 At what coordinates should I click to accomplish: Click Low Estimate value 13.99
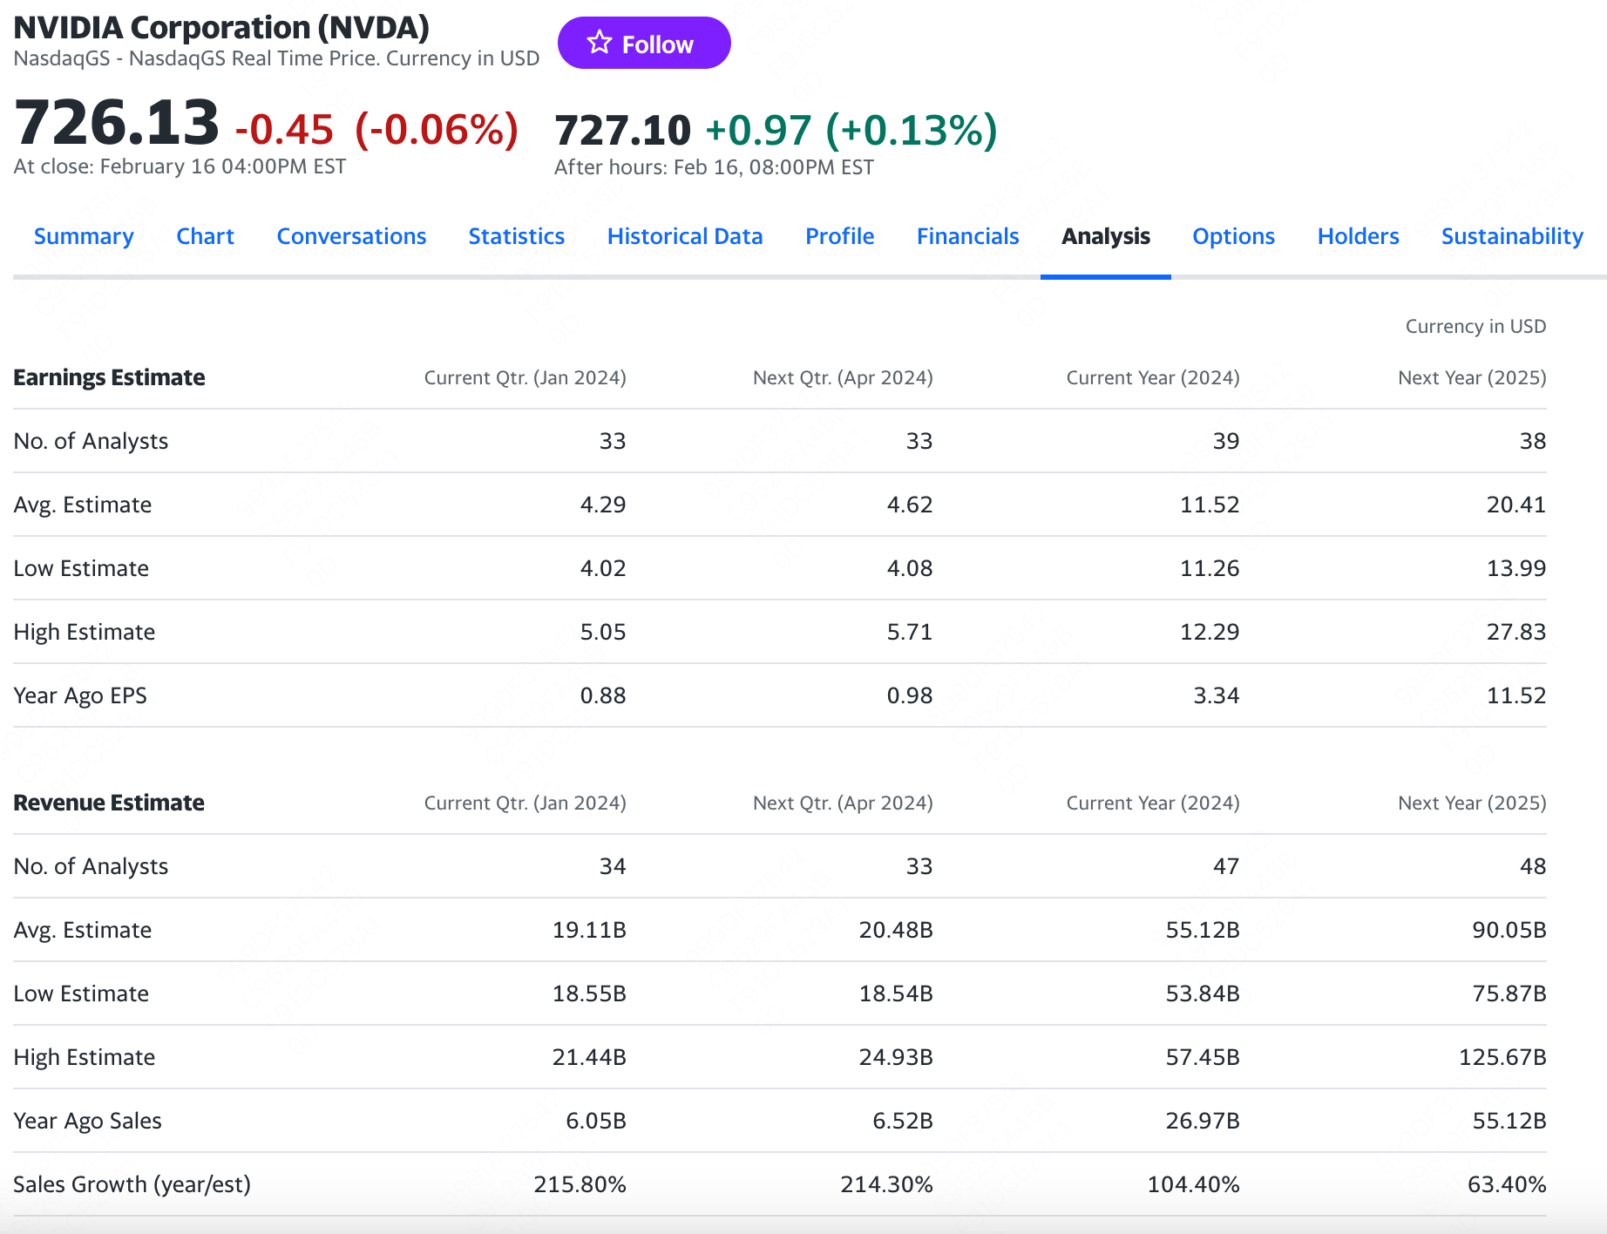[1516, 568]
